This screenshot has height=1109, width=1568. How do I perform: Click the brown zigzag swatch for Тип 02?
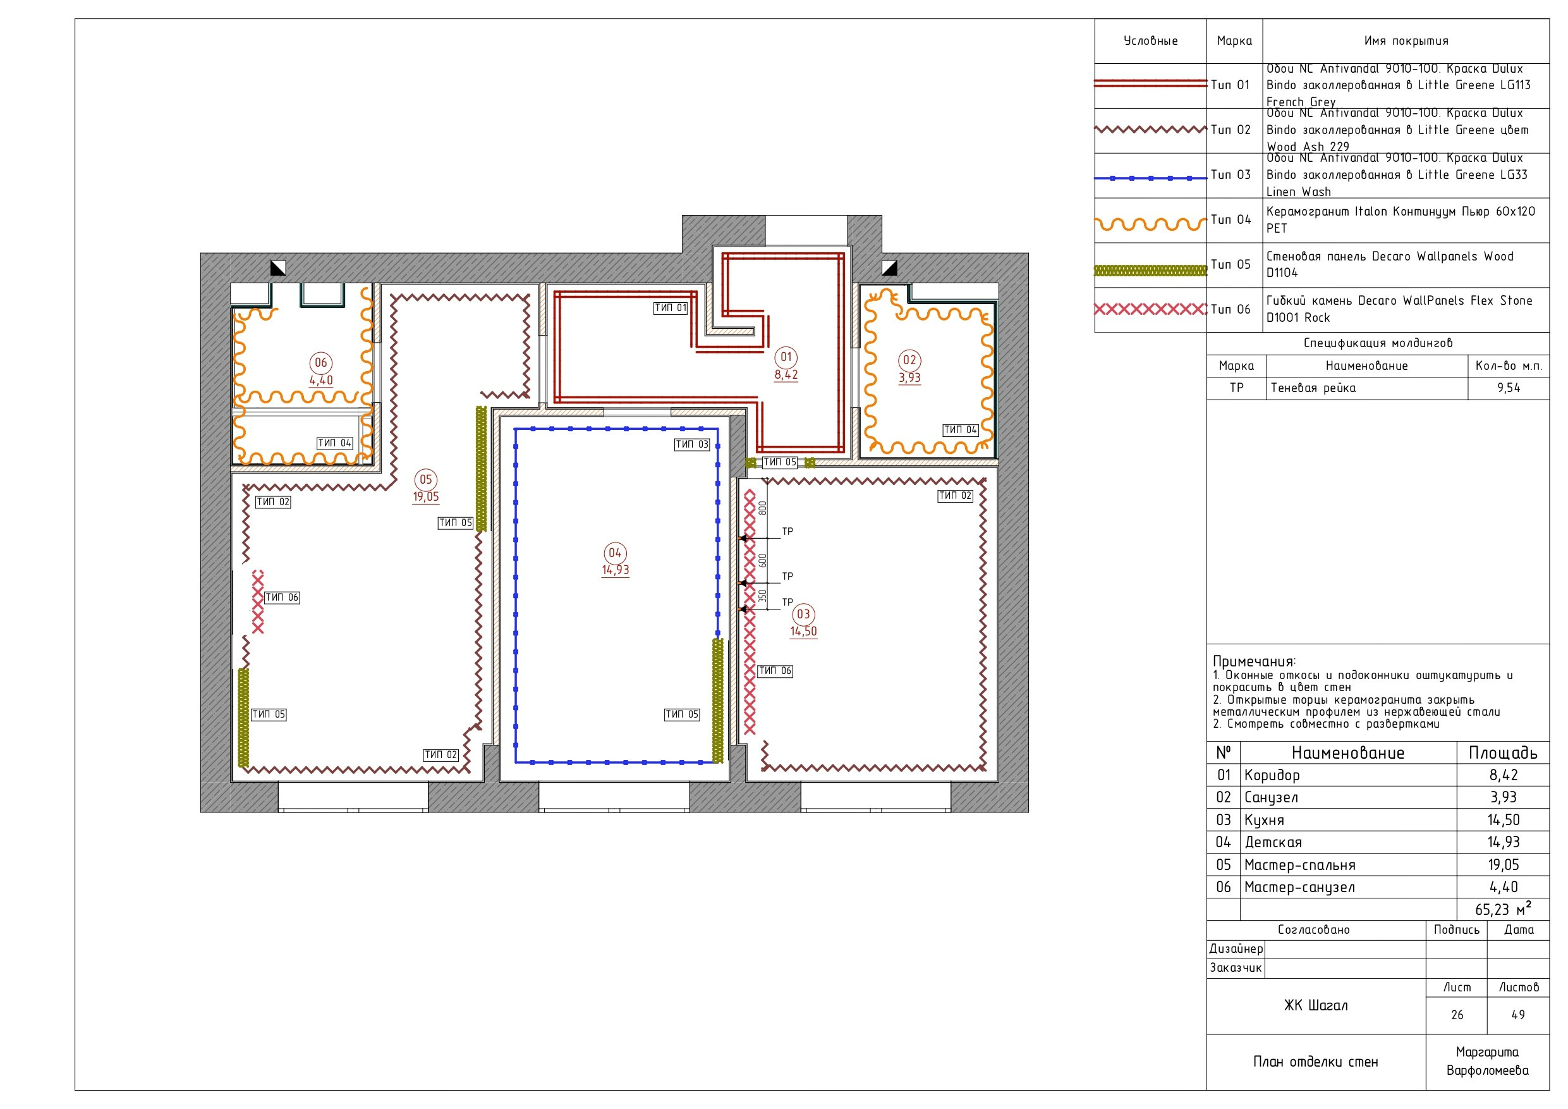pyautogui.click(x=1150, y=129)
